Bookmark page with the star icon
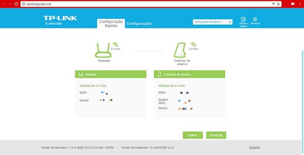 click(x=278, y=4)
